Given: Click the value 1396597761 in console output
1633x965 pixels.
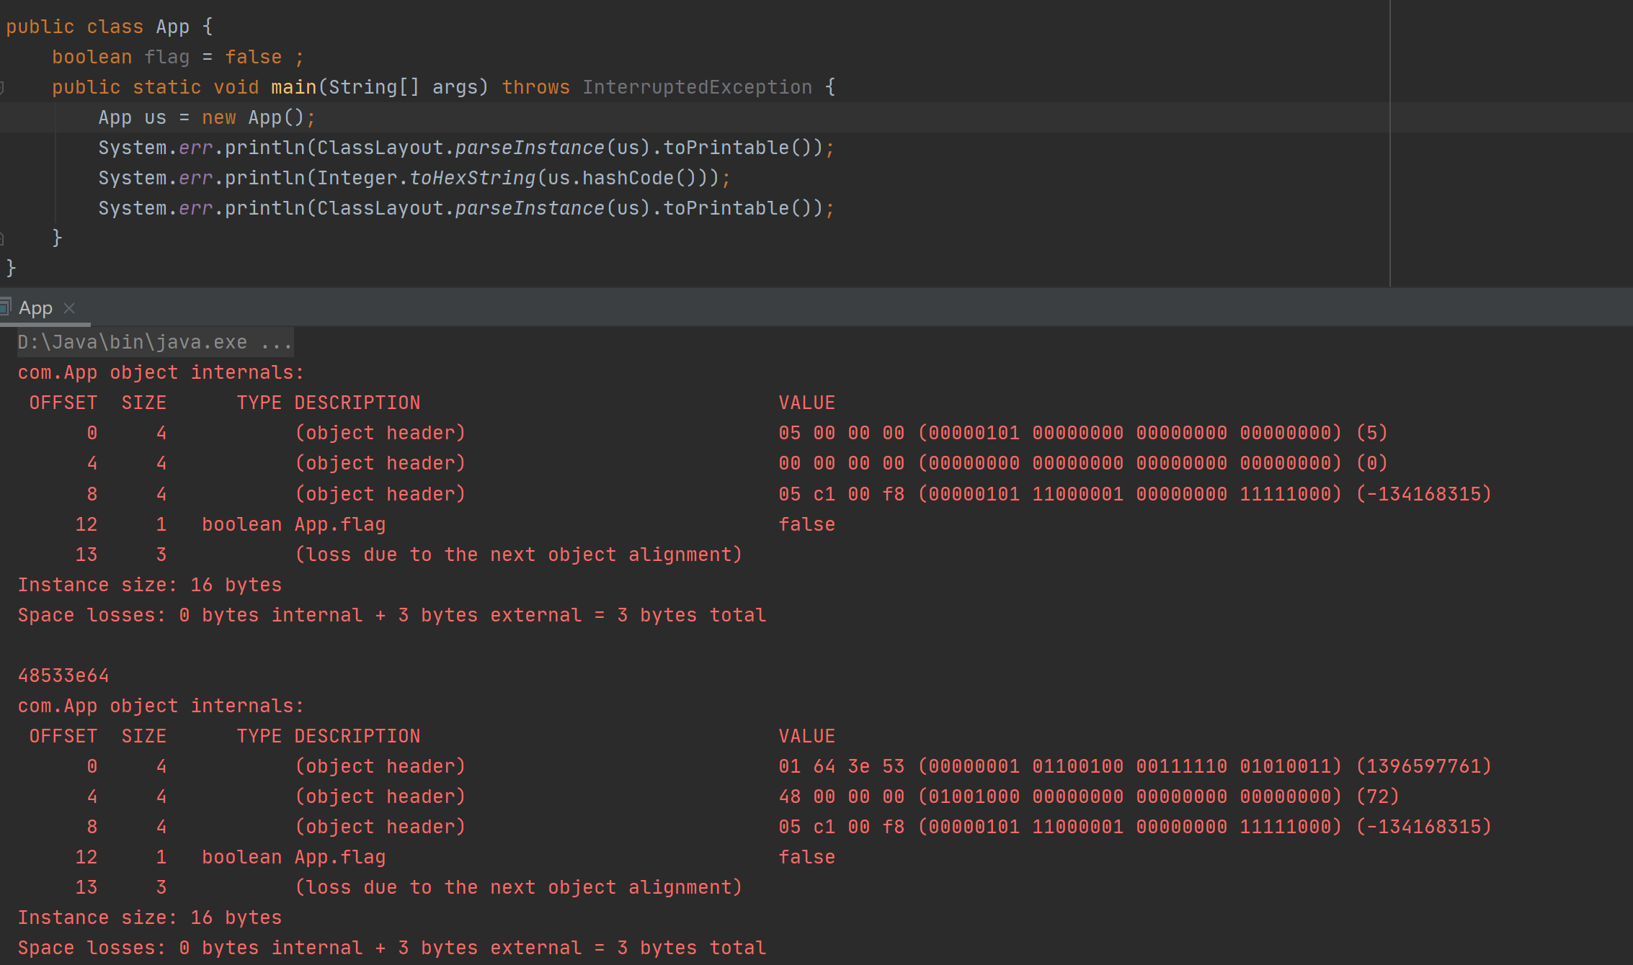Looking at the screenshot, I should pos(1423,766).
